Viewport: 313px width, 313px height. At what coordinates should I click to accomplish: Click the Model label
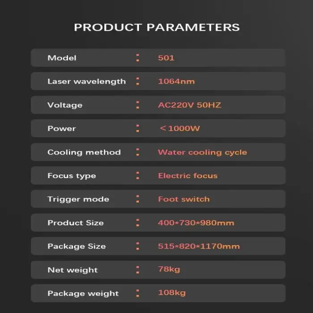pyautogui.click(x=62, y=58)
